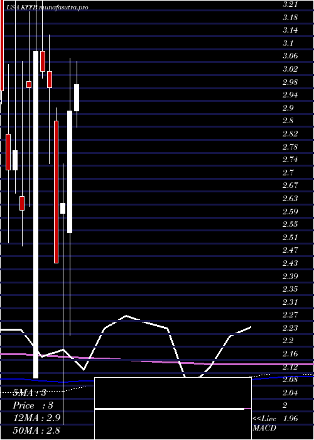Click the 2.08 price level label
The width and height of the screenshot is (314, 440).
(290, 380)
